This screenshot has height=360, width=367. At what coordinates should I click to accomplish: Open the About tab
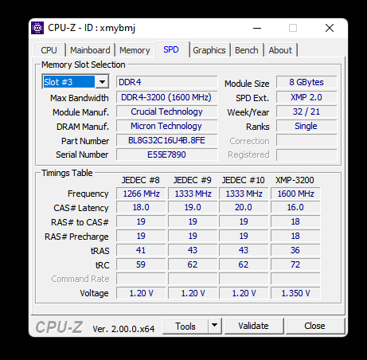coord(280,50)
